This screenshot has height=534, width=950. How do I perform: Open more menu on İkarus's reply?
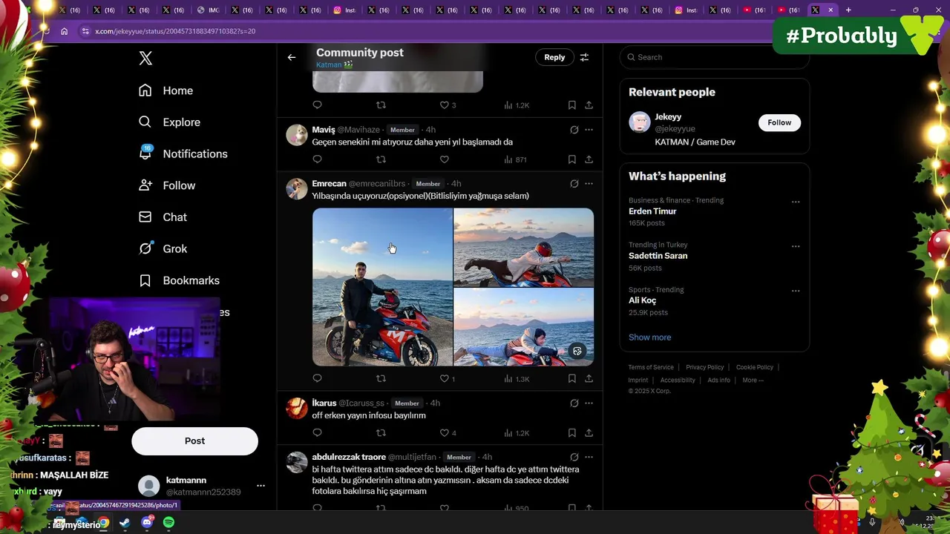coord(589,403)
